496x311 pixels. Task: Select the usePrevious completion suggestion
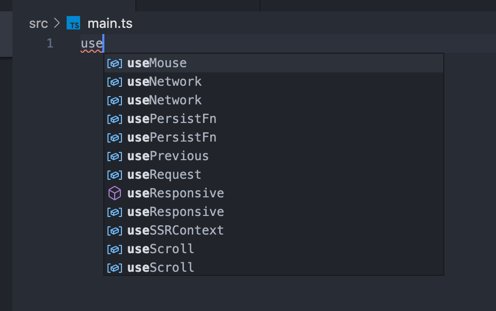[x=167, y=155]
